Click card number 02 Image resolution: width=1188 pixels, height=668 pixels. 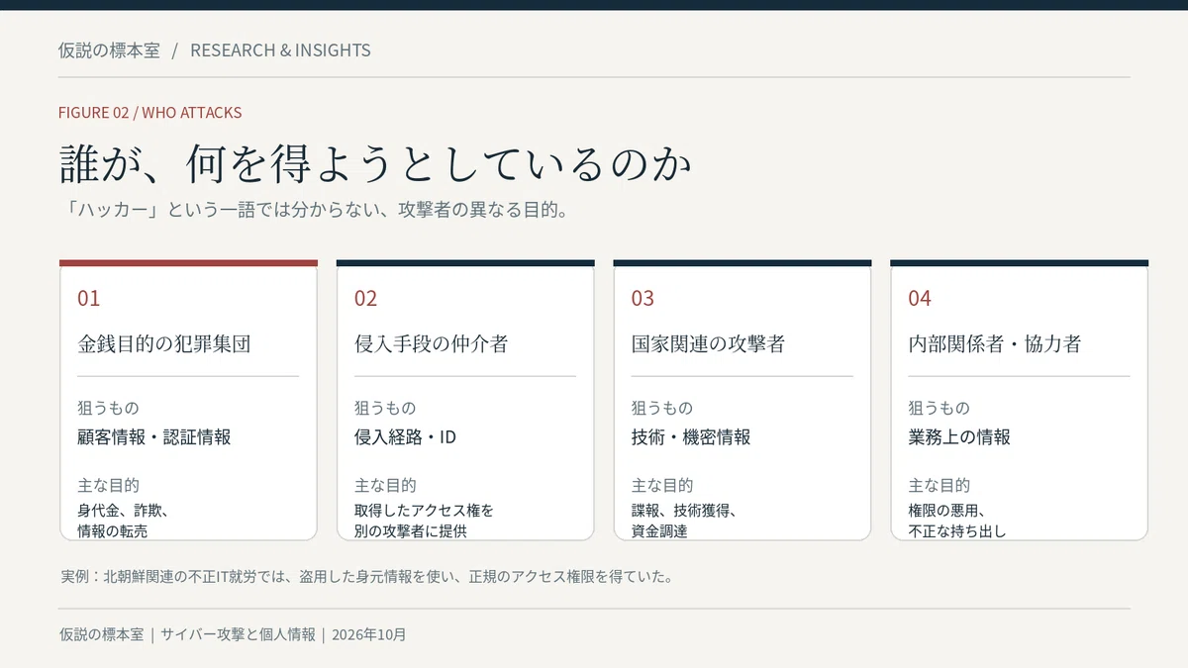[x=366, y=298]
